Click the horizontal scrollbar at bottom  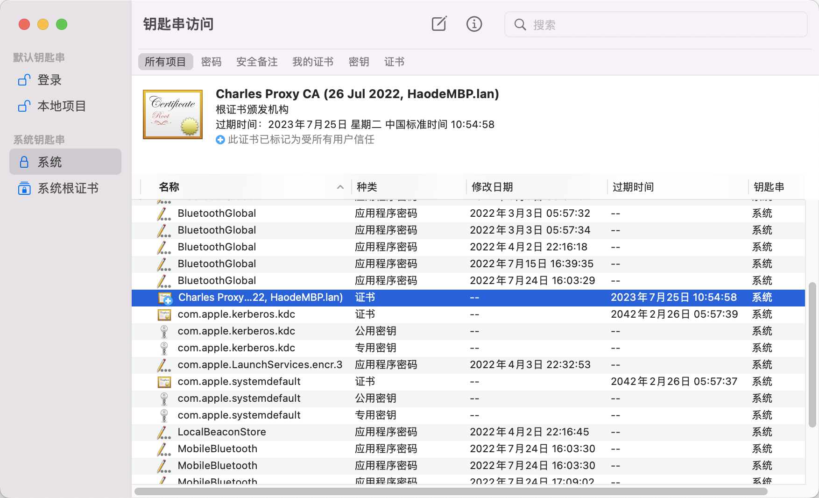pos(451,491)
